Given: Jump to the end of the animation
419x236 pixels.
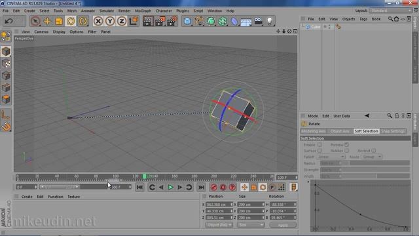Looking at the screenshot, I should [x=201, y=187].
